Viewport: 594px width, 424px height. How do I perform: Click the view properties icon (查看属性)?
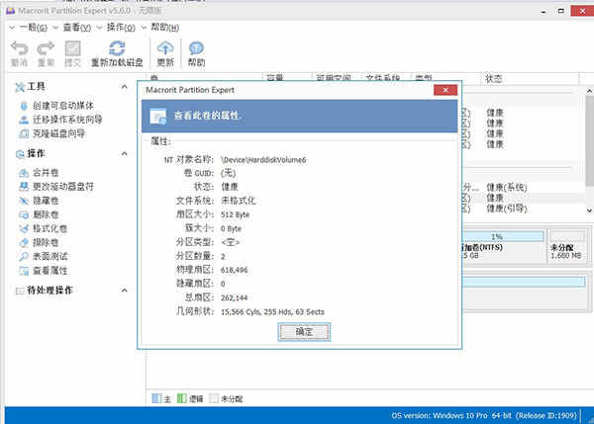click(24, 271)
